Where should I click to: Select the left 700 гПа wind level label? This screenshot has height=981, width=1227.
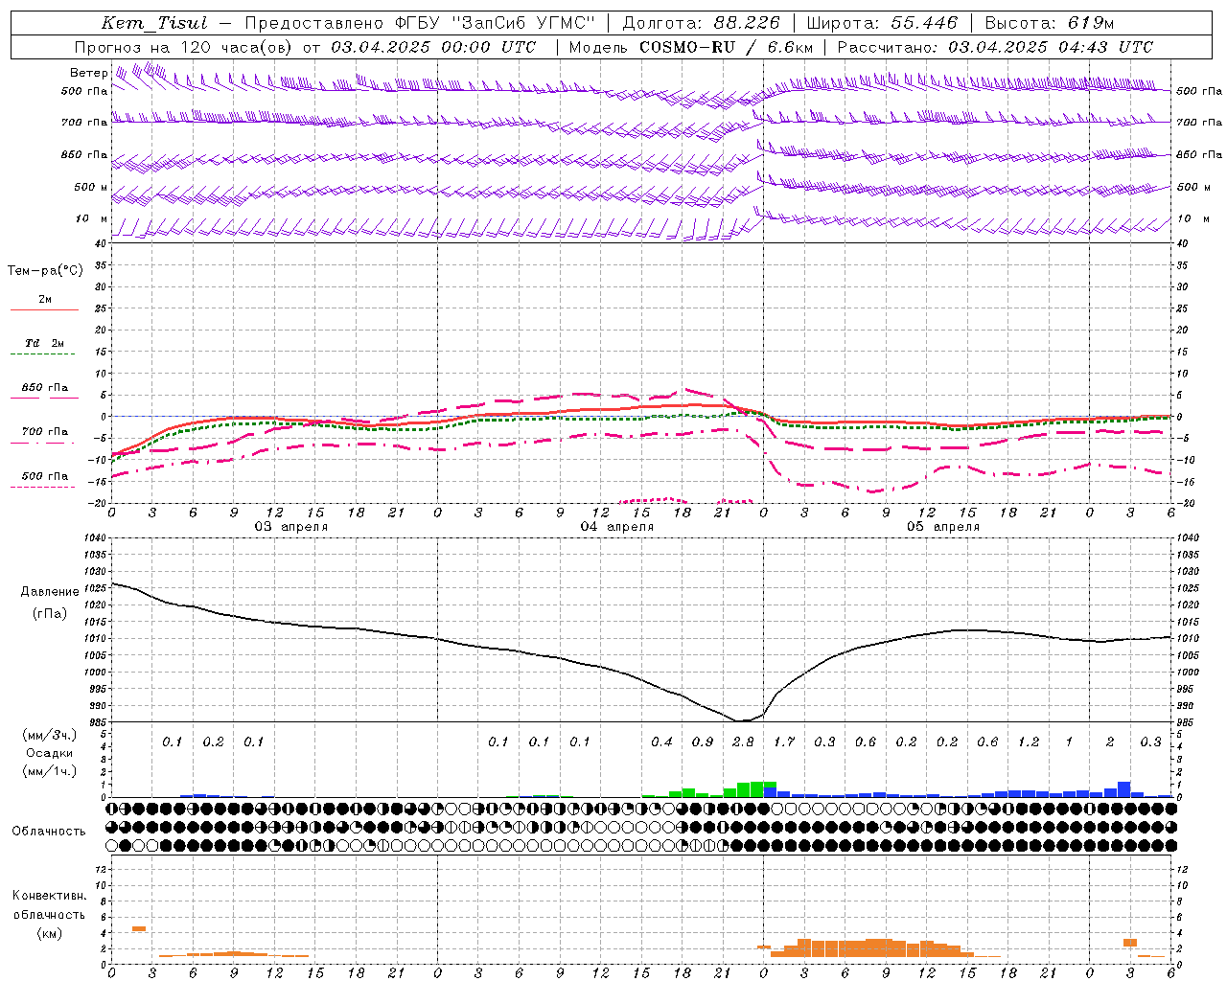point(84,123)
